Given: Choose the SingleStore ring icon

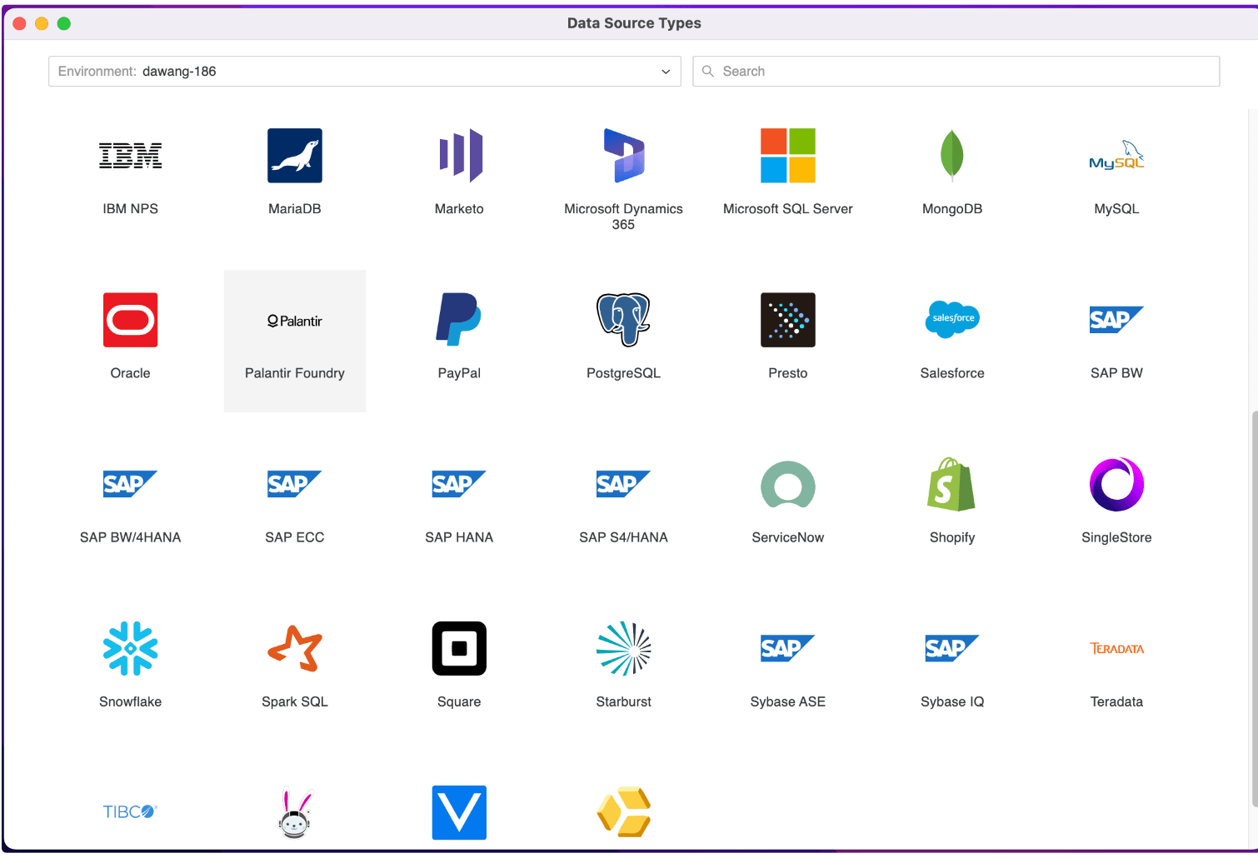Looking at the screenshot, I should [x=1116, y=484].
